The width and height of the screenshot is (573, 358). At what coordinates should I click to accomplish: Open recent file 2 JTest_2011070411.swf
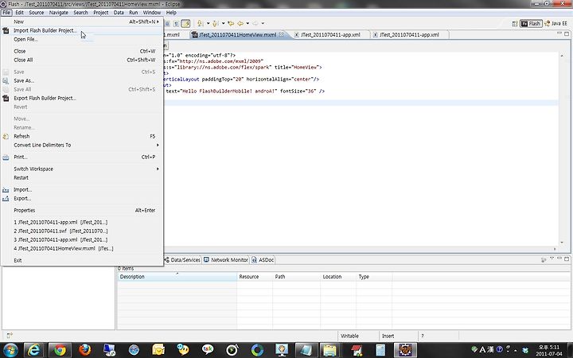point(82,232)
